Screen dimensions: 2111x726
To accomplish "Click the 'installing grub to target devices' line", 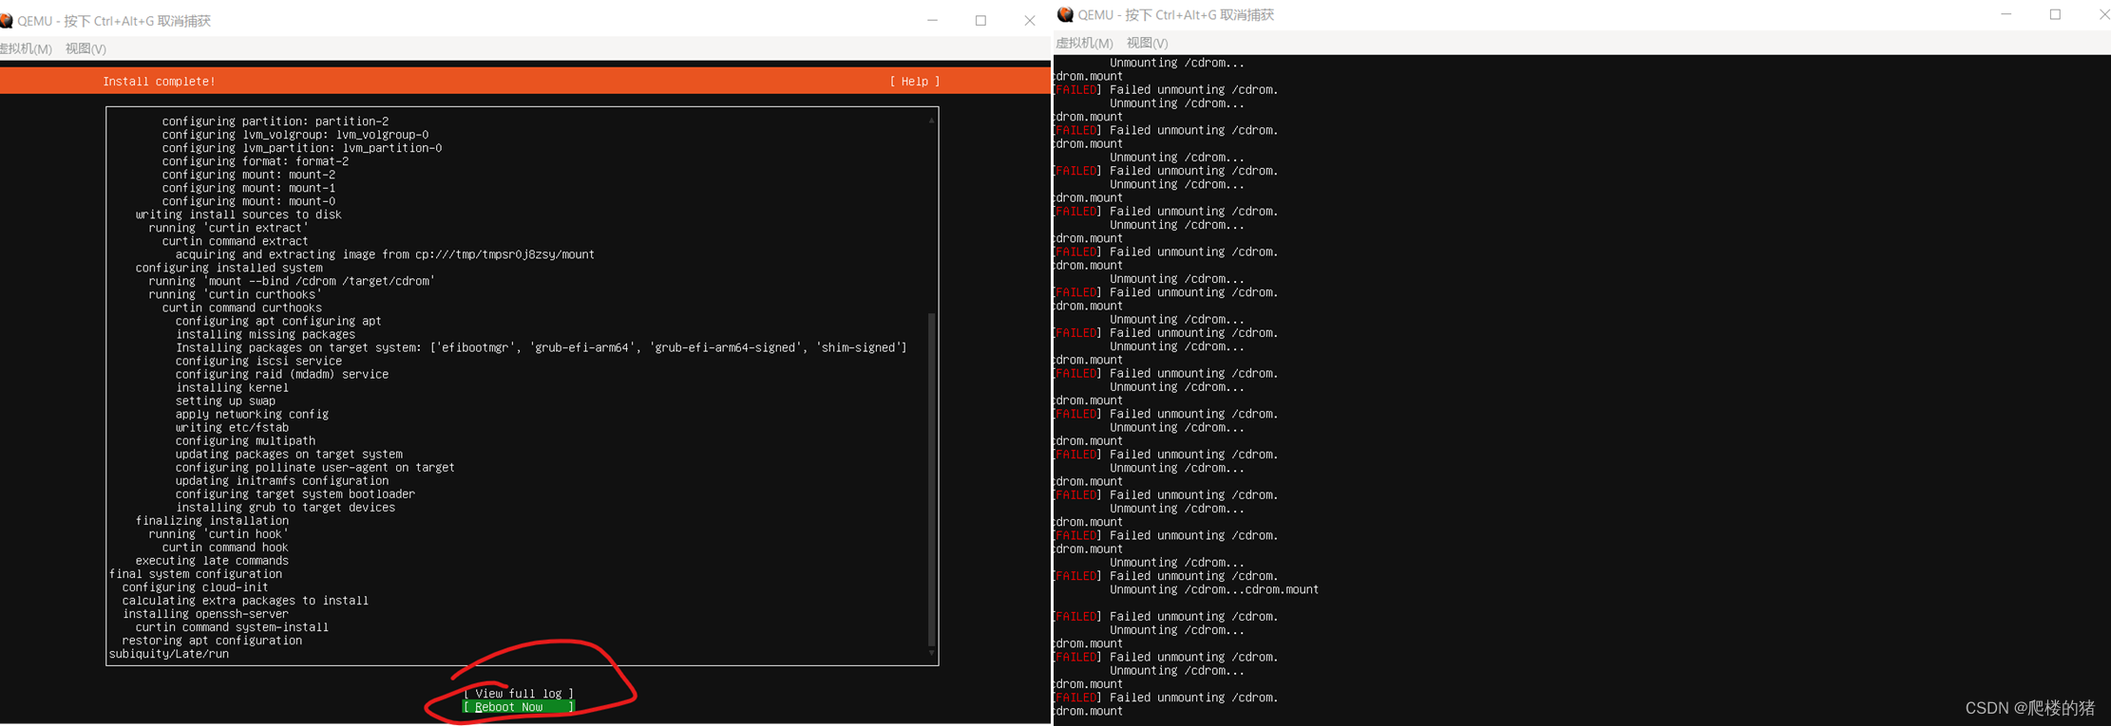I will pos(285,508).
